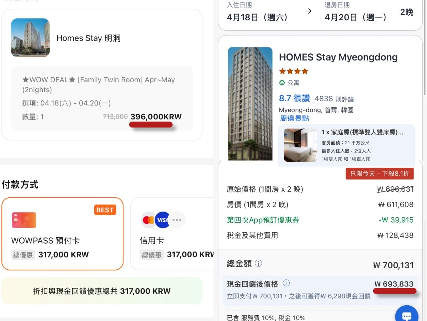Click the 第四次App預訂優惠券 line
This screenshot has width=427, height=321.
click(263, 220)
